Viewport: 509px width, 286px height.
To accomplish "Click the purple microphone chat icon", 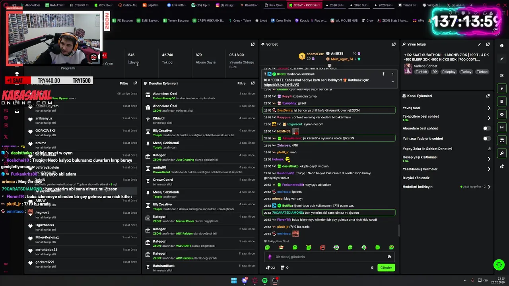I will click(270, 257).
